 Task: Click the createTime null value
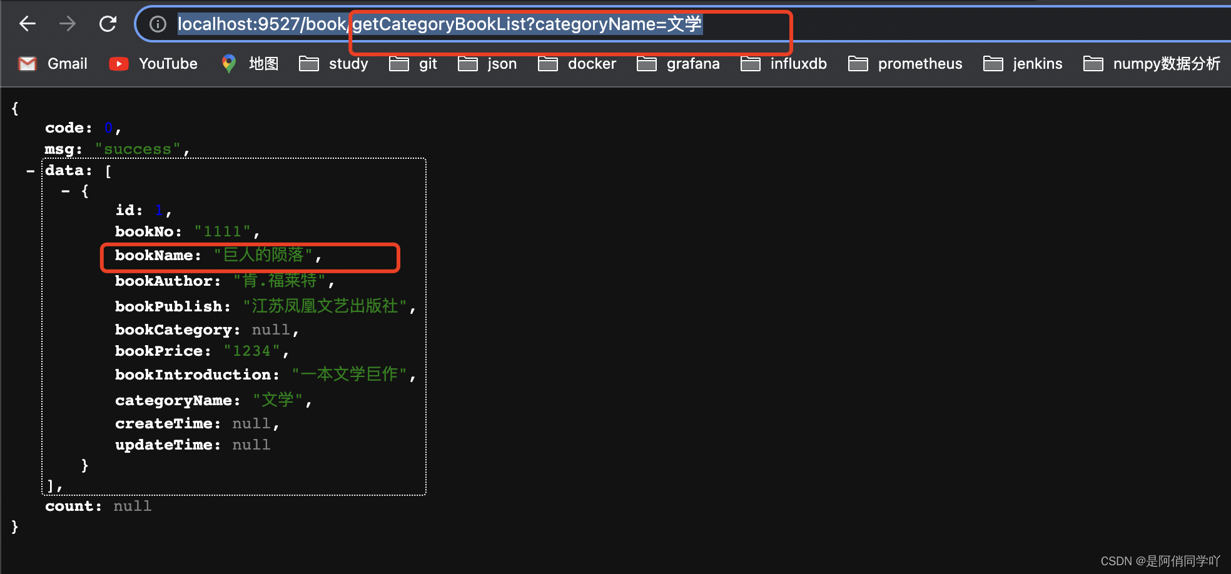[251, 423]
